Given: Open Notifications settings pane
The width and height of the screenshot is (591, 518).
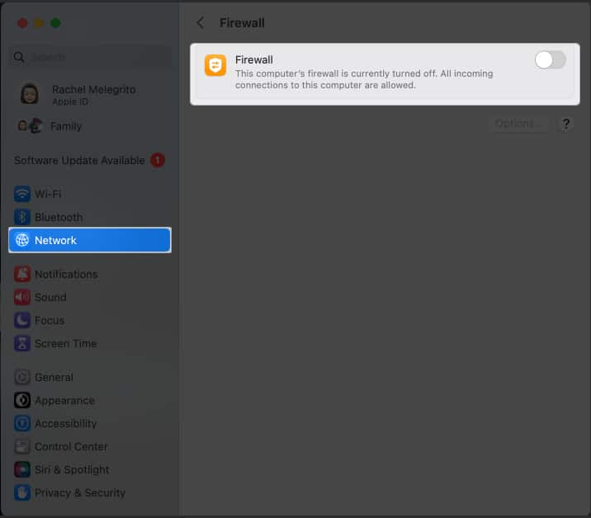Looking at the screenshot, I should pos(65,274).
